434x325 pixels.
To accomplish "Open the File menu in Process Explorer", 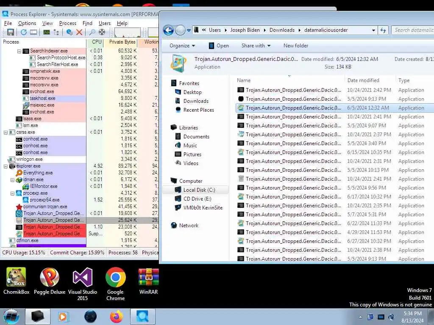I will pyautogui.click(x=8, y=23).
